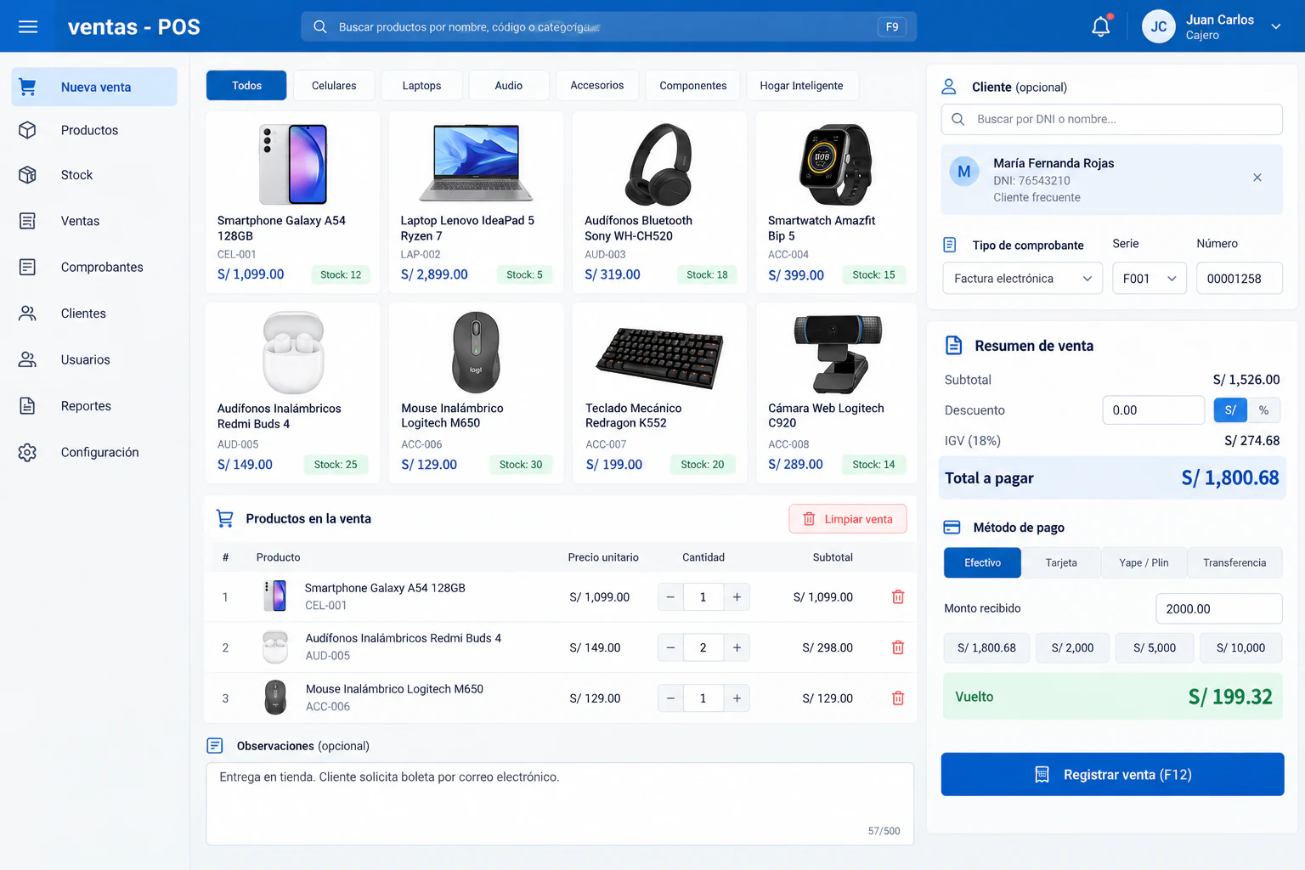The image size is (1305, 870).
Task: Open Nueva venta in the sidebar
Action: (94, 87)
